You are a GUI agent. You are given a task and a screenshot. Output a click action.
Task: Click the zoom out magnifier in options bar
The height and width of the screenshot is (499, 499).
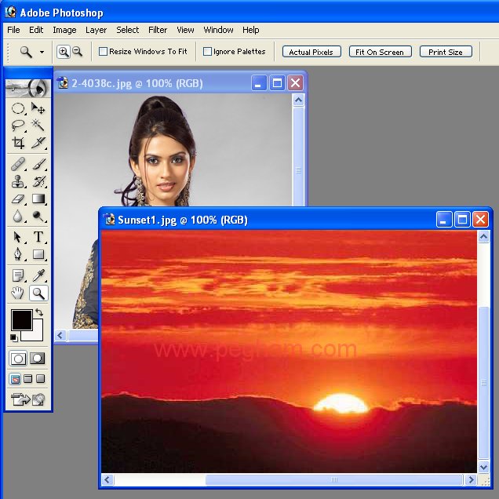[77, 52]
